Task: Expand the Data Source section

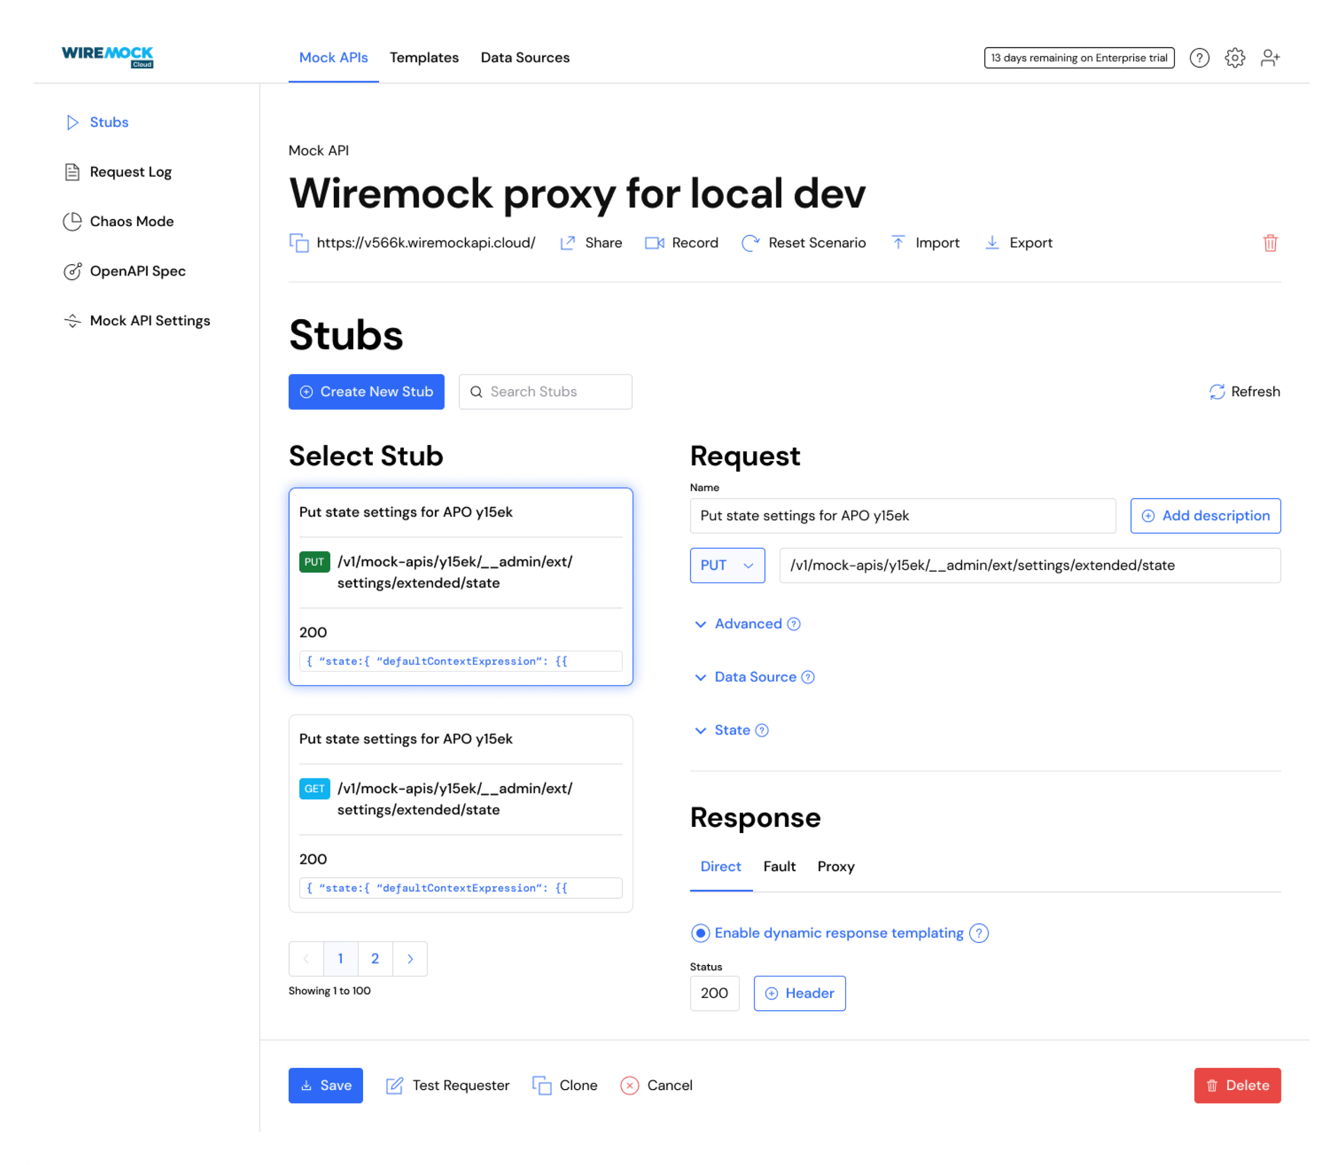Action: click(755, 677)
